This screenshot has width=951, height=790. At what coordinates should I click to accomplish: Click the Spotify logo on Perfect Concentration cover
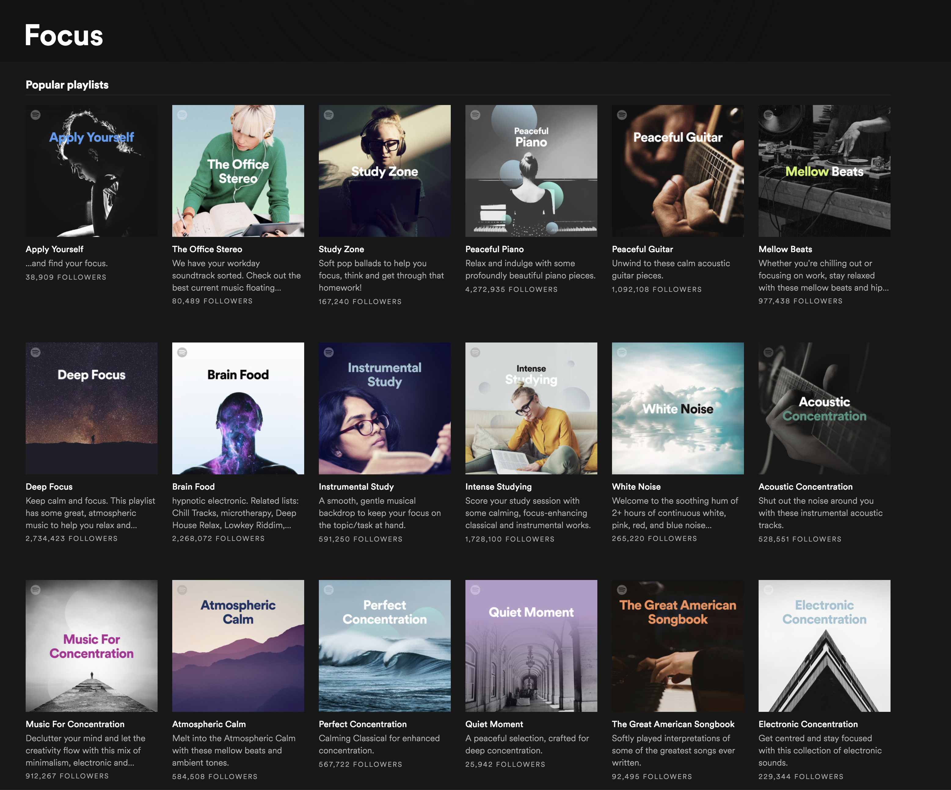click(x=329, y=590)
